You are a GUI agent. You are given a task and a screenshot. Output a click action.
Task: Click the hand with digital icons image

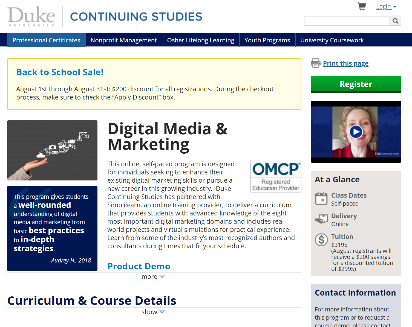point(52,150)
